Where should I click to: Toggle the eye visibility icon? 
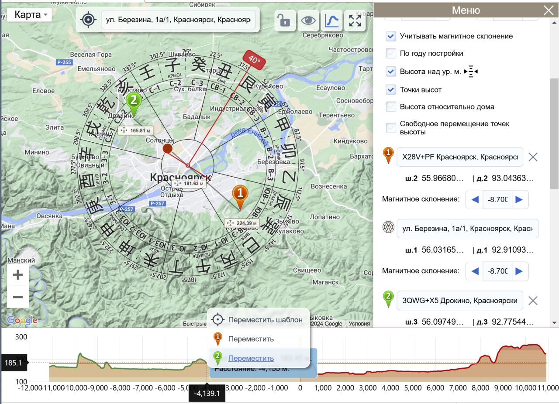pyautogui.click(x=308, y=20)
